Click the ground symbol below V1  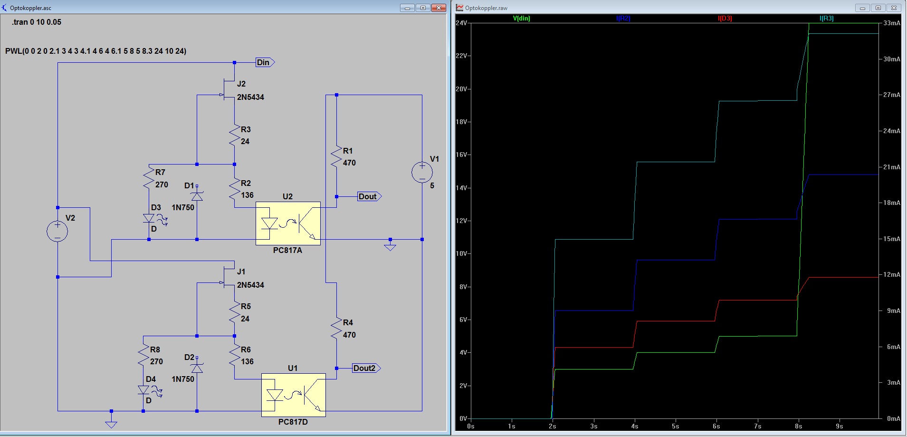(390, 246)
